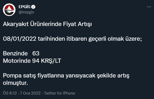Click the phrase geçerli olmak üzere
This screenshot has height=99, width=154.
pos(115,39)
